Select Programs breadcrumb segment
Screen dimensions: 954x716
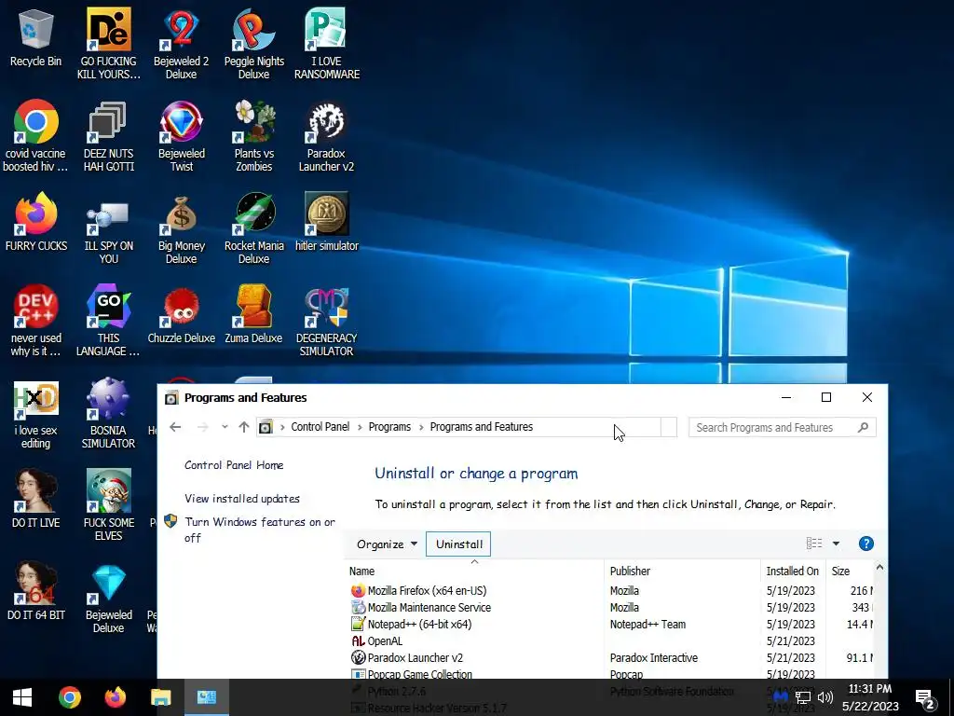[389, 427]
